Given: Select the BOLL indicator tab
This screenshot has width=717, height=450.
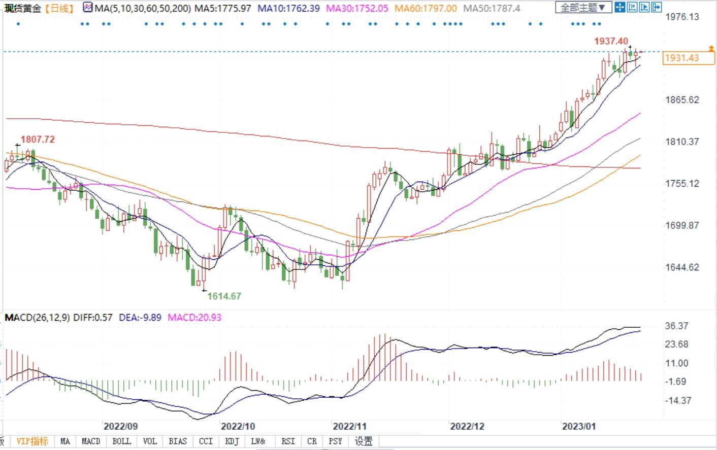Looking at the screenshot, I should pos(121,441).
